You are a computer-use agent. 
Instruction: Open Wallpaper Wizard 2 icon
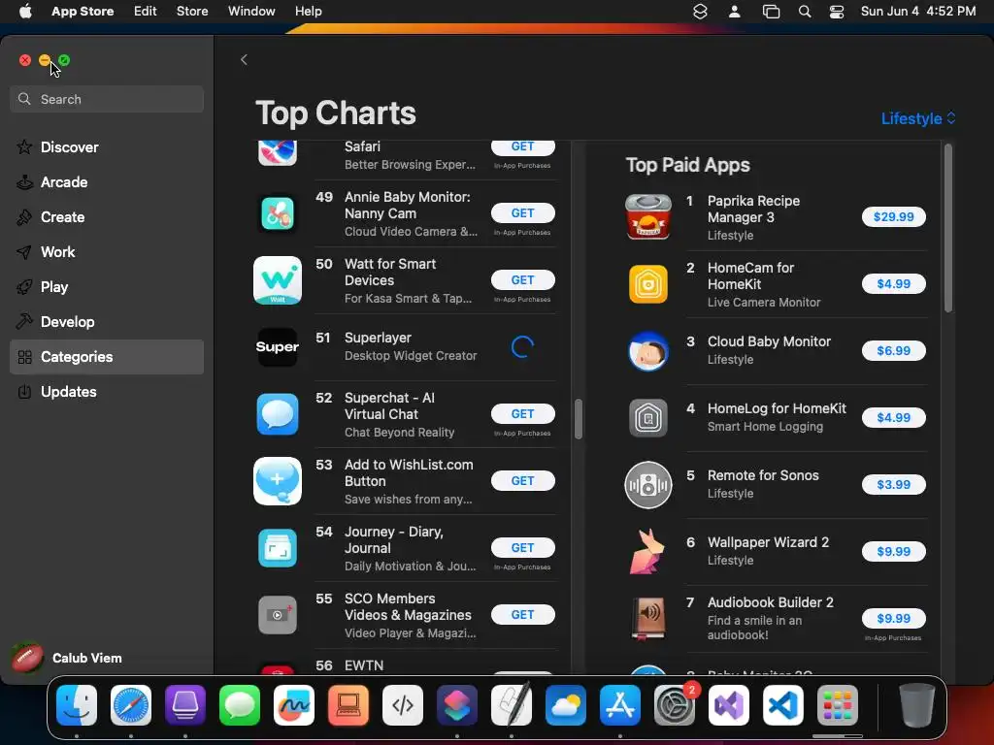click(647, 552)
